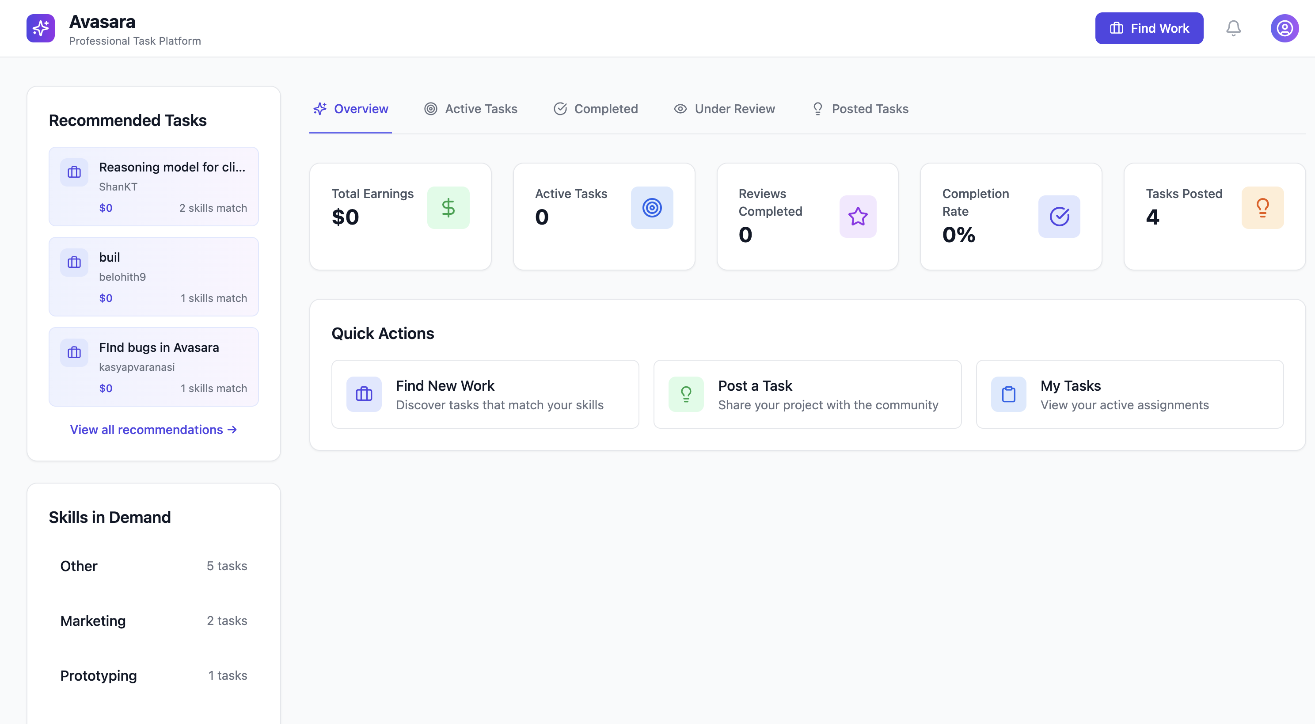Click '2 skills match' on Reasoning model task
Viewport: 1315px width, 724px height.
213,208
